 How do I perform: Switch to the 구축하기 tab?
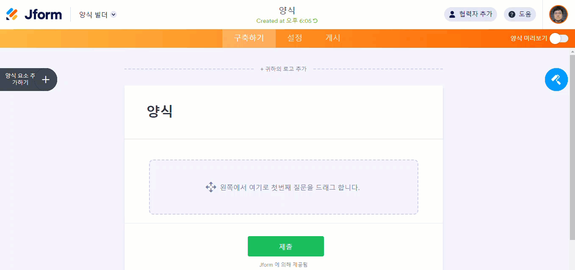249,38
